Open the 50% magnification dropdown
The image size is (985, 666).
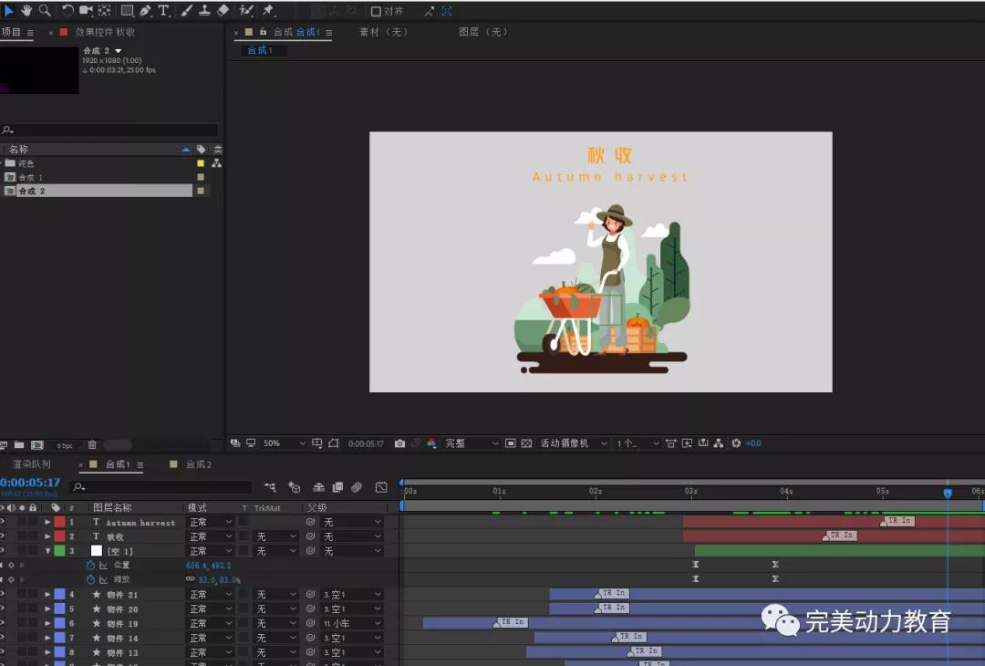click(x=285, y=443)
